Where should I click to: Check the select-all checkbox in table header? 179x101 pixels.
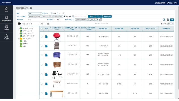pos(42,29)
